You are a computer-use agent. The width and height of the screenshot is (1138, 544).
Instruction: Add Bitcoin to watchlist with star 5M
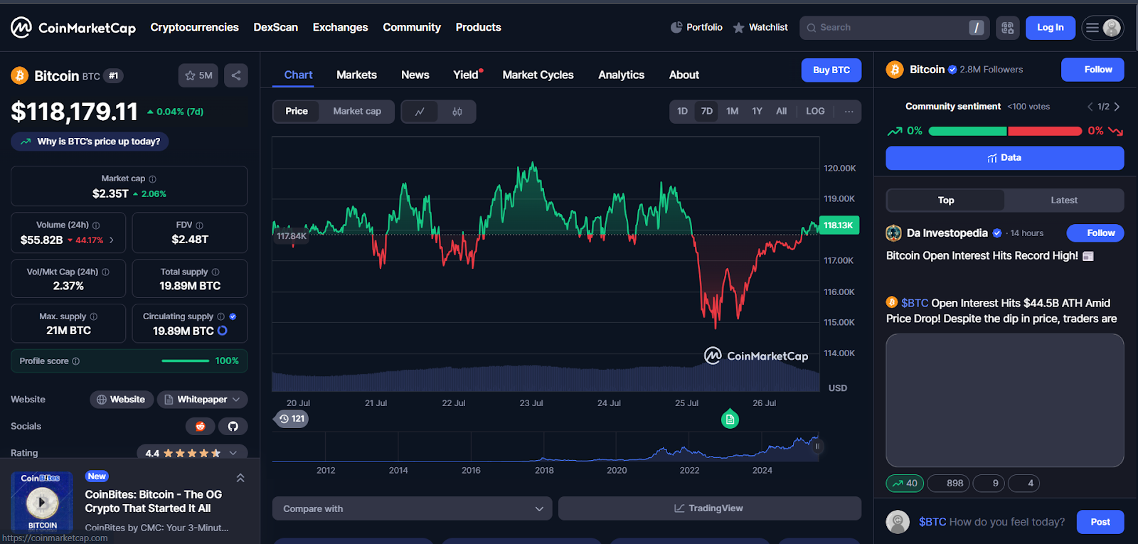(198, 75)
